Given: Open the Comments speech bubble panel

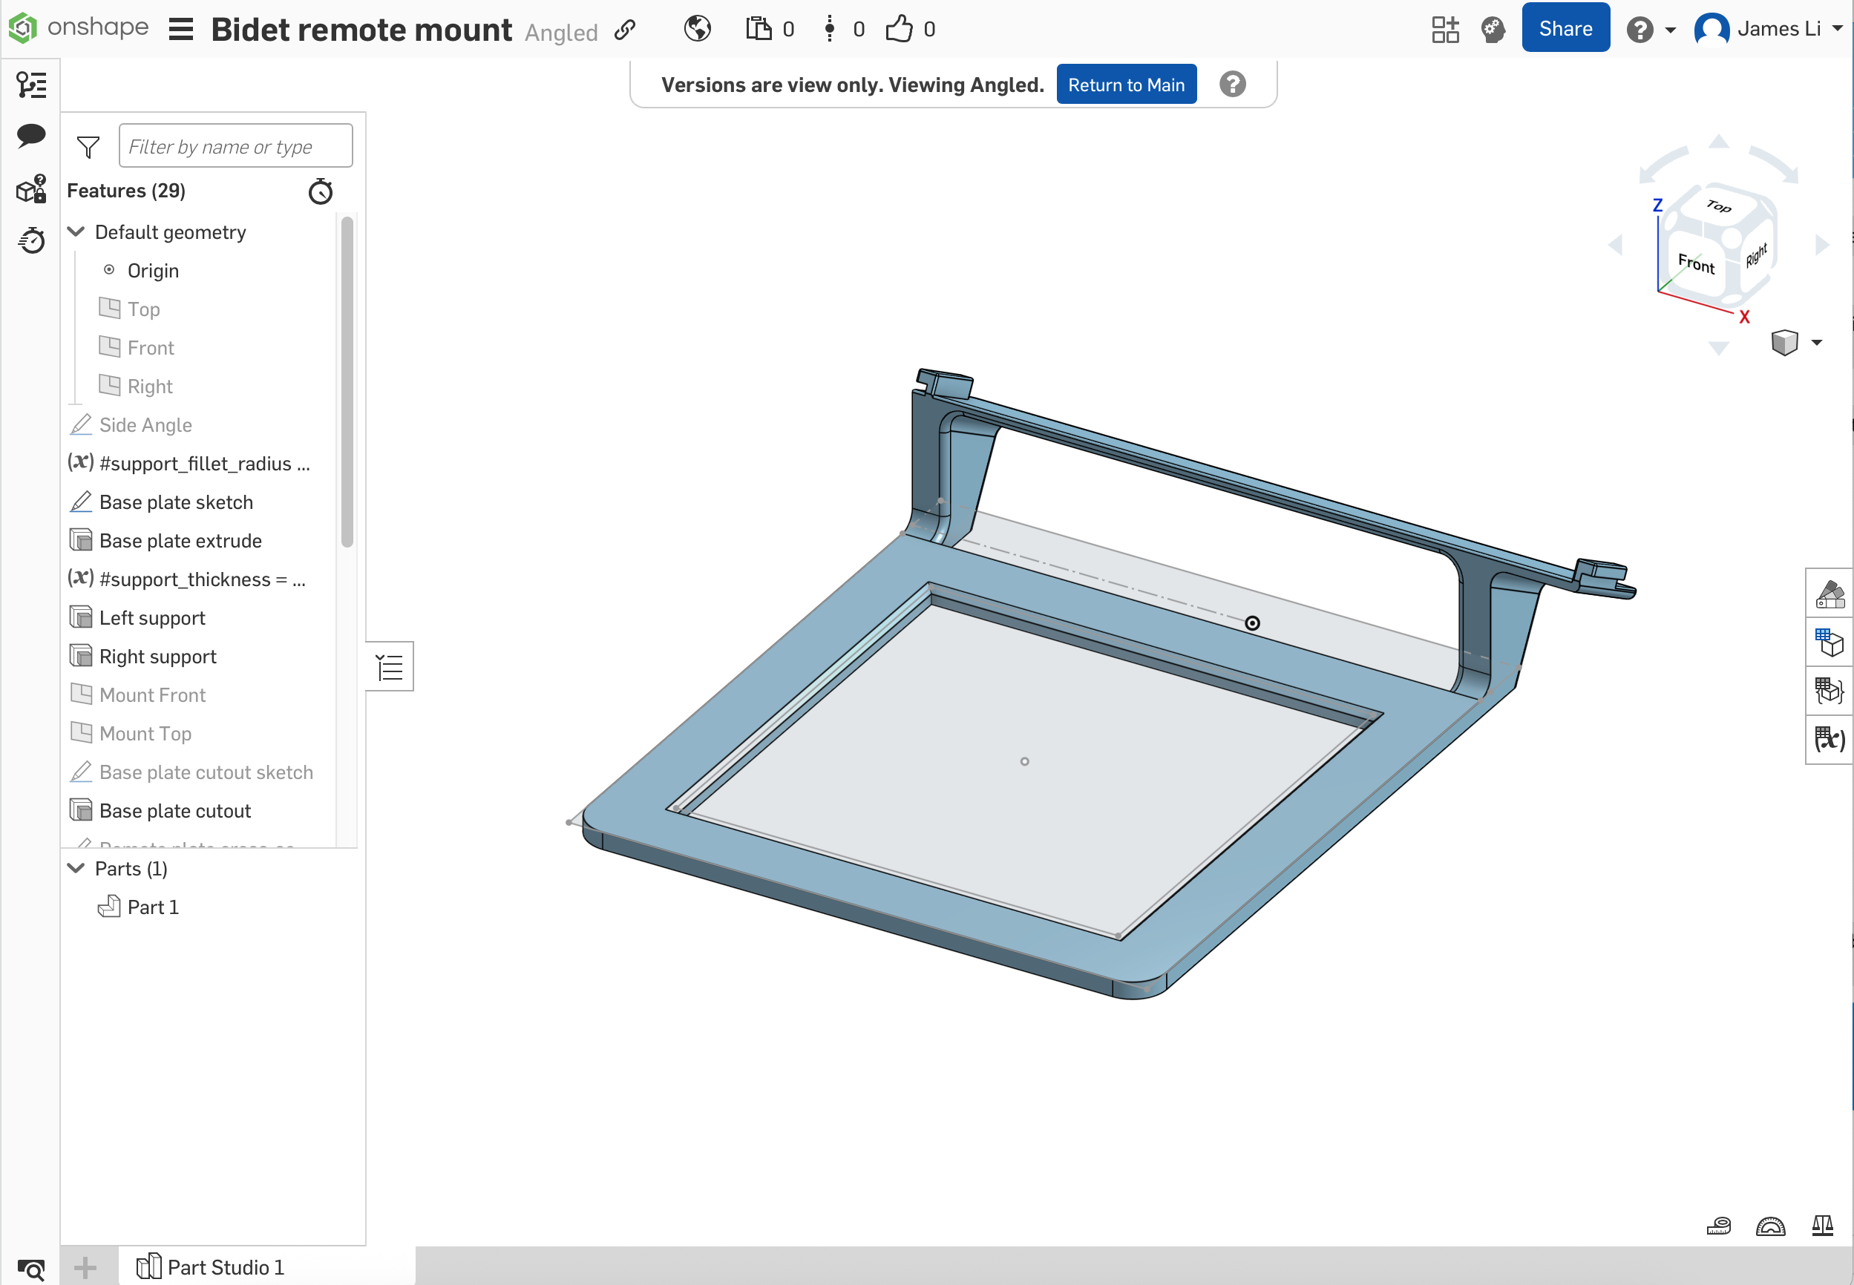Looking at the screenshot, I should point(31,135).
